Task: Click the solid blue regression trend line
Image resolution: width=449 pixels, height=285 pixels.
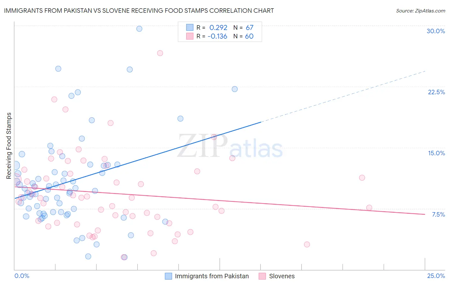Action: [138, 160]
